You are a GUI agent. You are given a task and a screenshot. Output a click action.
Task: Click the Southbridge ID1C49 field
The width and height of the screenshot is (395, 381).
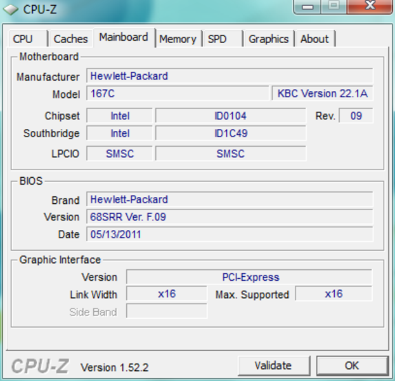tap(231, 133)
